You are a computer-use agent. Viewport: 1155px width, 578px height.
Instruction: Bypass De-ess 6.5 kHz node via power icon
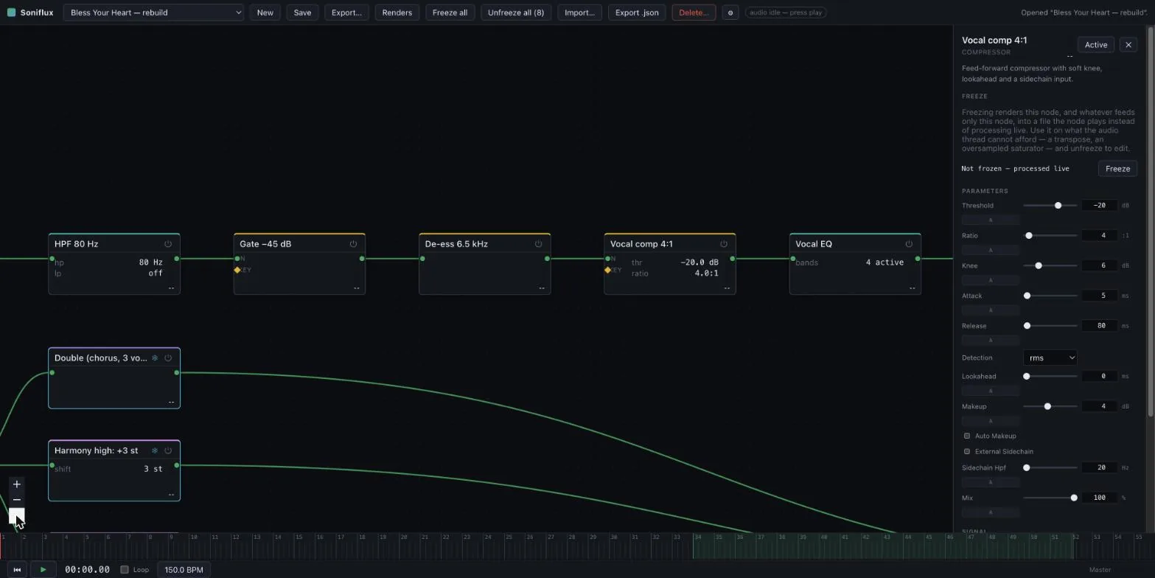click(538, 244)
